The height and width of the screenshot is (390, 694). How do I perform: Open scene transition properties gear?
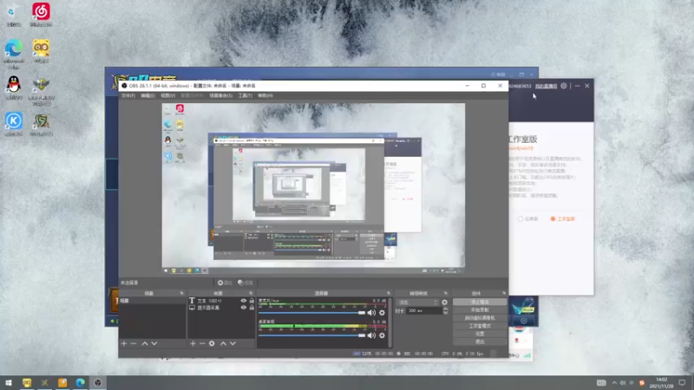tap(444, 302)
